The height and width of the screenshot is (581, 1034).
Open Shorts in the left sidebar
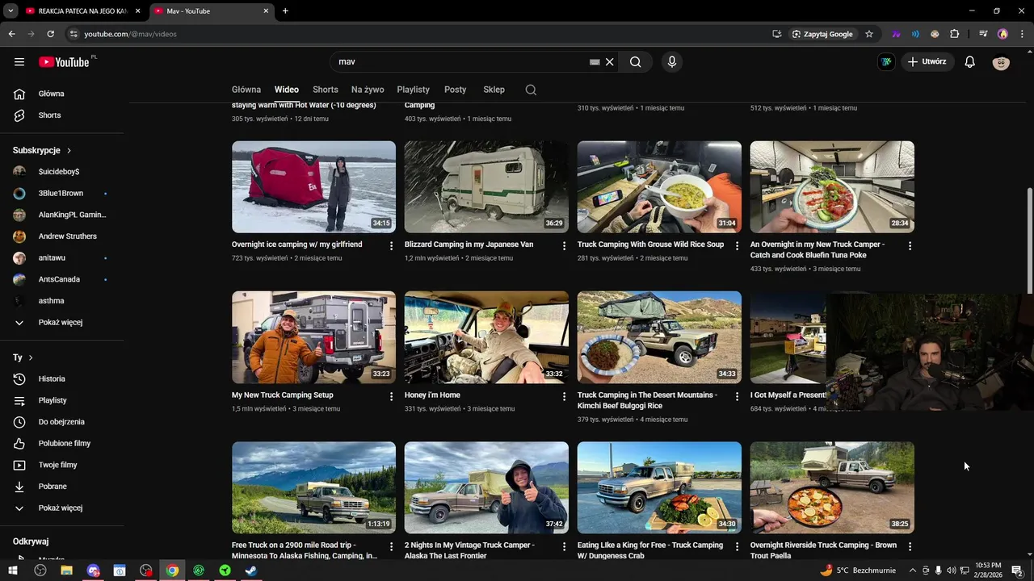tap(61, 115)
